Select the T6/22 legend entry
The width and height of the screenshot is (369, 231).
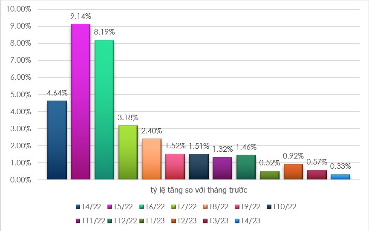(x=152, y=207)
